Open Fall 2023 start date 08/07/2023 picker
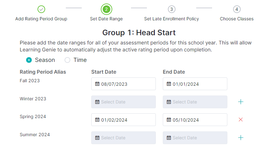Image resolution: width=269 pixels, height=153 pixels. [x=123, y=84]
